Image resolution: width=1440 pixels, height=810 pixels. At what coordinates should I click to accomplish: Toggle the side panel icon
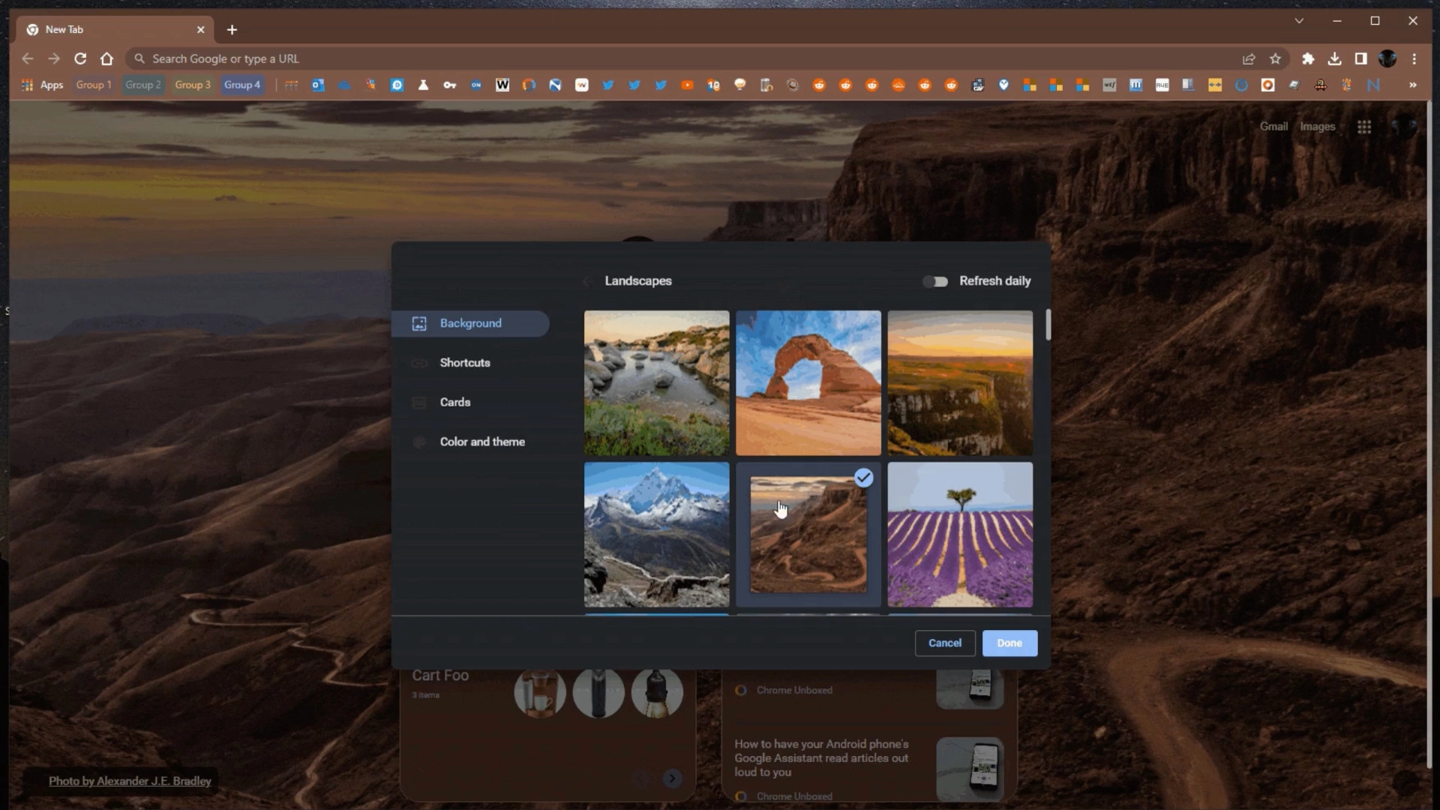[x=1360, y=58]
